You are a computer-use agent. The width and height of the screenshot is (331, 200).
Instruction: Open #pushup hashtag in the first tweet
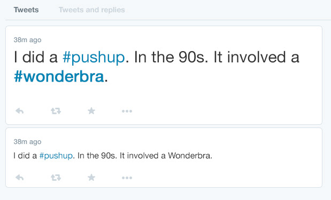(x=94, y=57)
